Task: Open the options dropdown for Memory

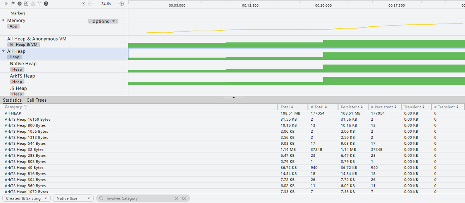Action: (103, 21)
